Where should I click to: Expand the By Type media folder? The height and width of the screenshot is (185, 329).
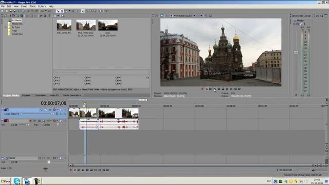tap(6, 27)
